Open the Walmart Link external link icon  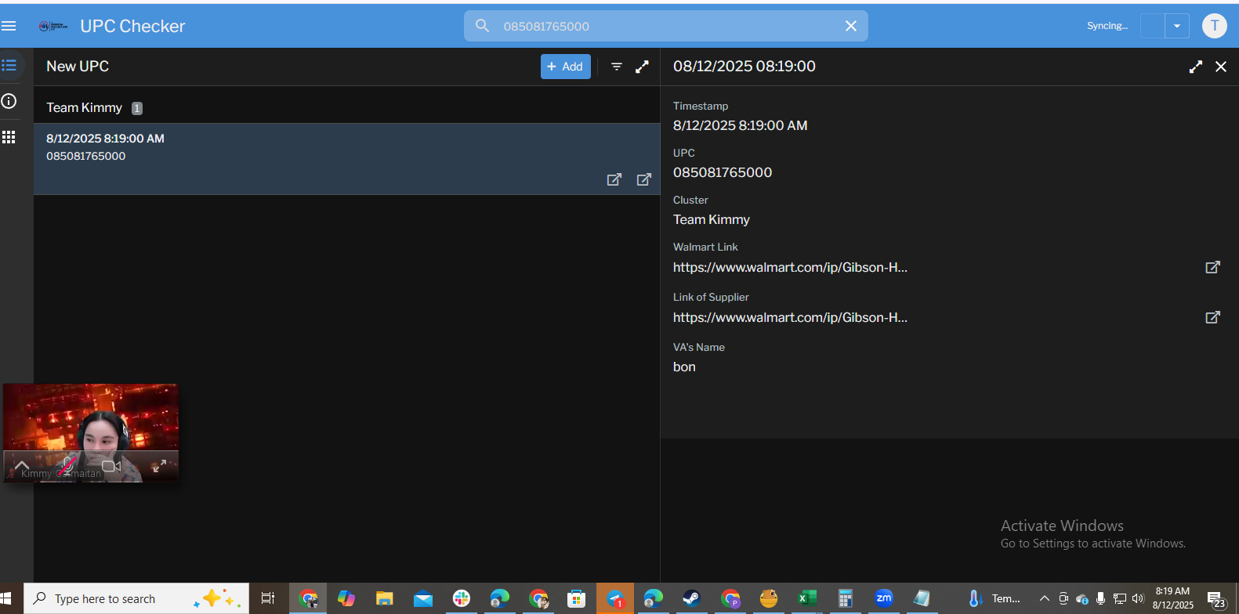1212,267
